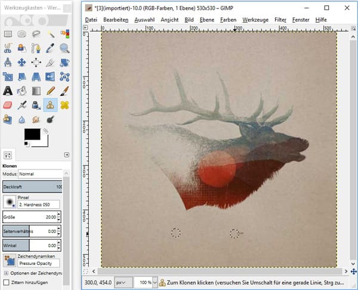The image size is (358, 290).
Task: Open the Filter menu
Action: (x=280, y=20)
